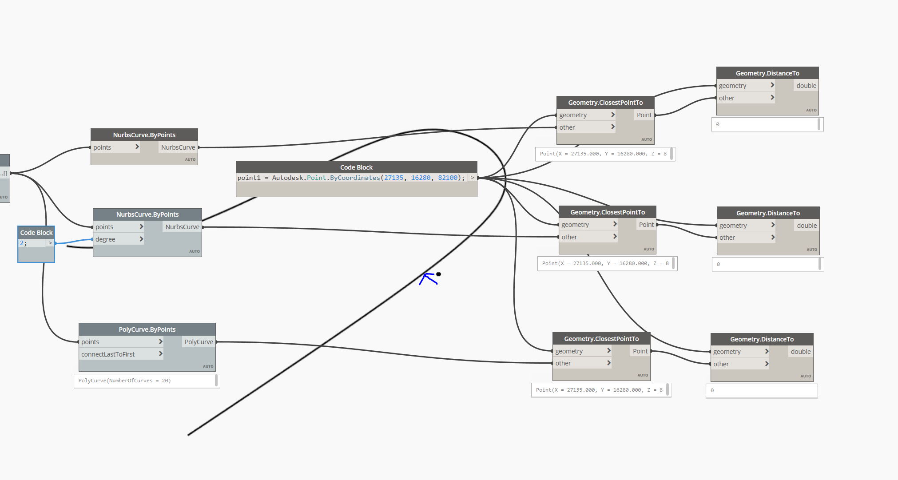
Task: Select the middle Geometry.ClosestPointTo node header
Action: coord(608,212)
